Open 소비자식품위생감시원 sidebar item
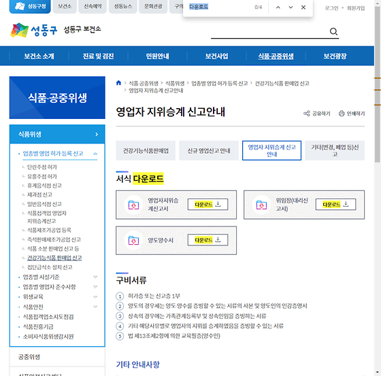This screenshot has height=376, width=381. pos(48,337)
